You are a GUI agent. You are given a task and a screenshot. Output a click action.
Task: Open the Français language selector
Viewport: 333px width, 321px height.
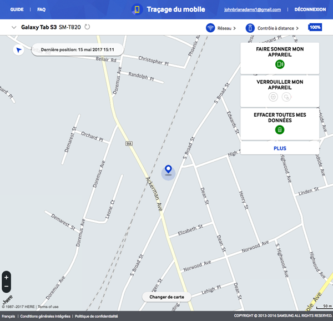tap(8, 317)
